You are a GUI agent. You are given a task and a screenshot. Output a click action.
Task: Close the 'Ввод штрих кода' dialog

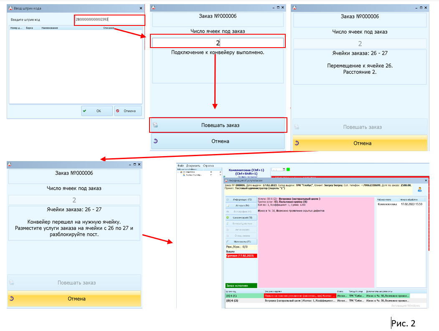[141, 8]
